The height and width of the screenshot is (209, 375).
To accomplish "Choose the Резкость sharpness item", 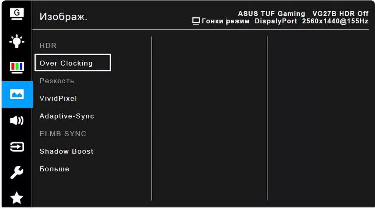I will [x=57, y=81].
